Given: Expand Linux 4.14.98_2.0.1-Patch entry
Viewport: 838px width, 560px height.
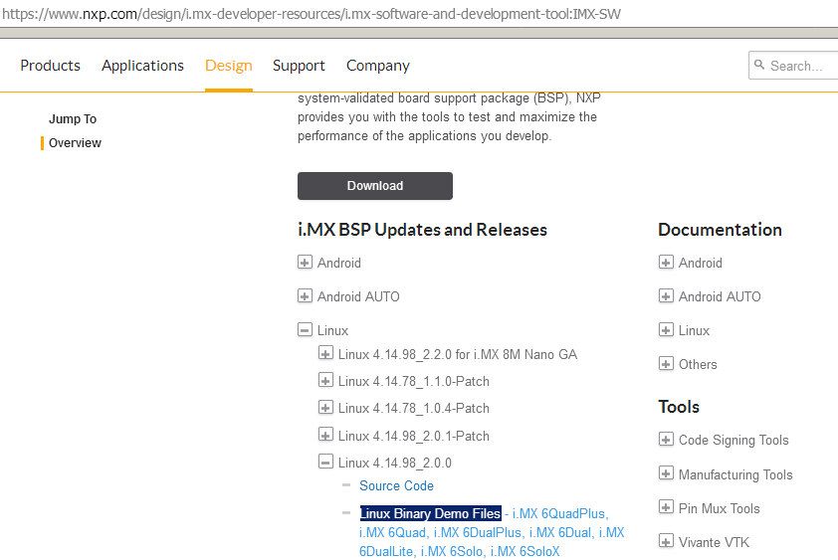Looking at the screenshot, I should coord(325,436).
